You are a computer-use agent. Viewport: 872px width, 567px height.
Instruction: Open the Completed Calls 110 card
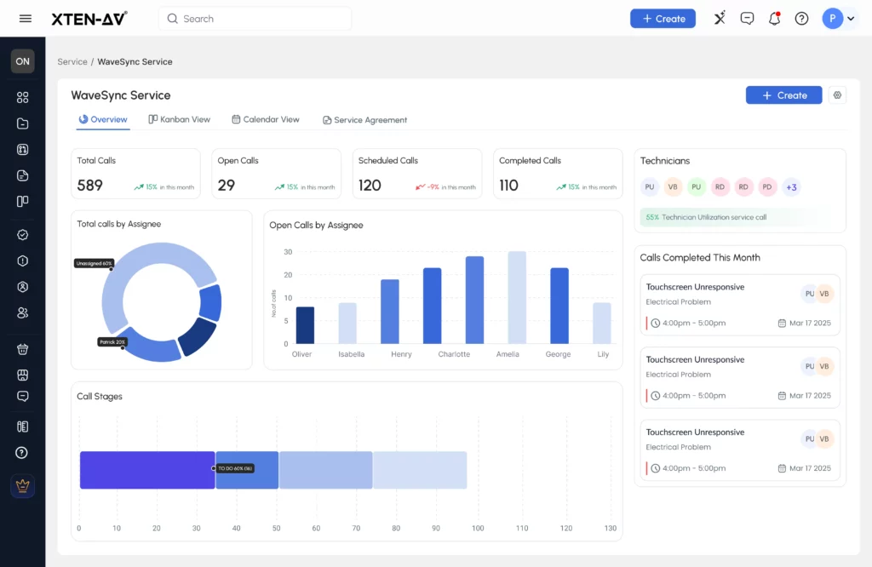(x=558, y=174)
